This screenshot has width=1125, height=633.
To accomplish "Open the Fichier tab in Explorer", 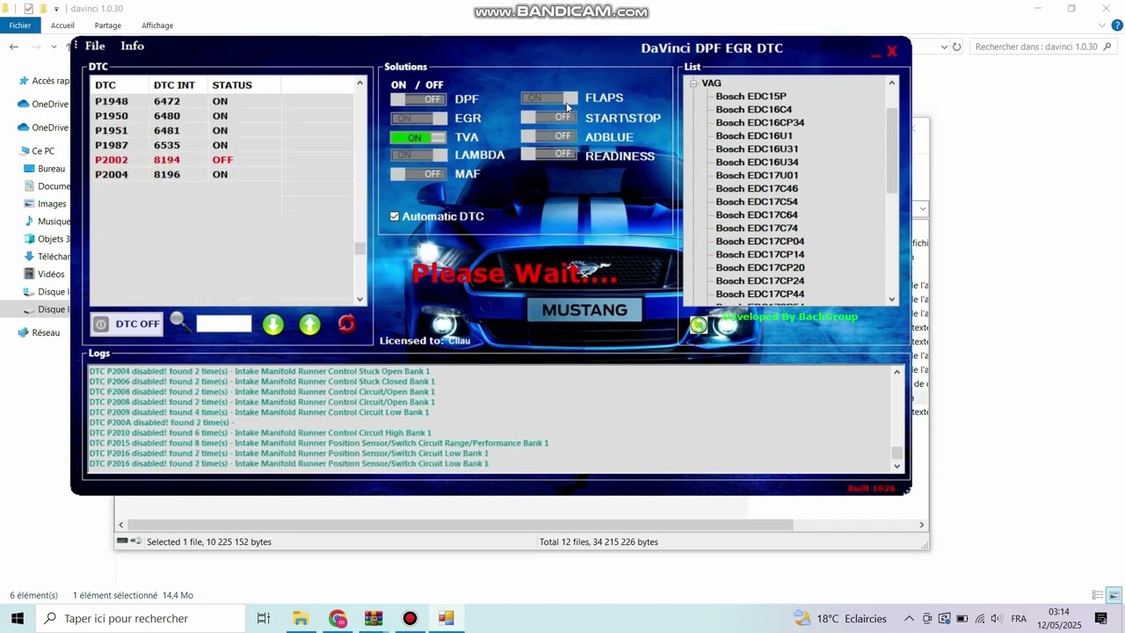I will click(x=20, y=25).
